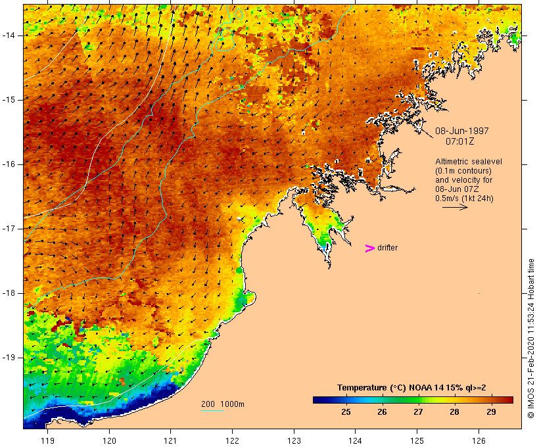Click colorbar tick label '27'
The width and height of the screenshot is (539, 447).
(x=418, y=412)
